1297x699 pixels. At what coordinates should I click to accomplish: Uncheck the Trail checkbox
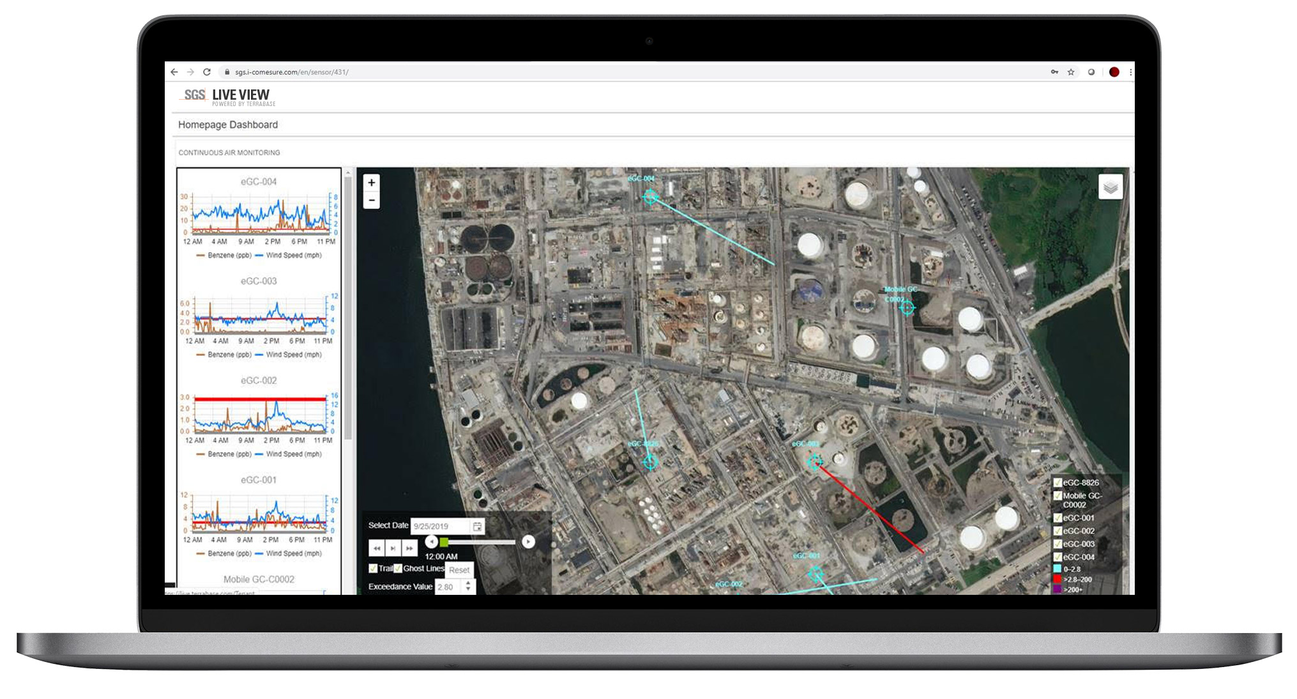pos(373,568)
